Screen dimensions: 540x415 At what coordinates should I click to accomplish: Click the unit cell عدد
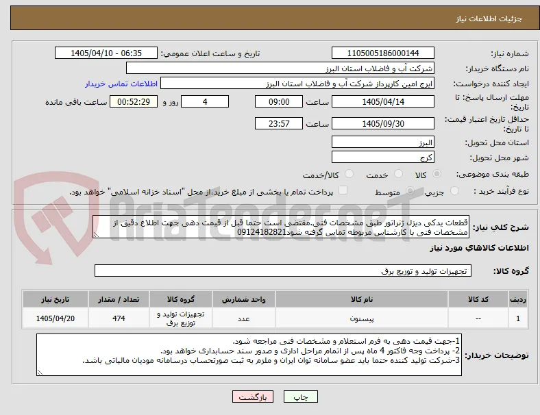pyautogui.click(x=243, y=318)
